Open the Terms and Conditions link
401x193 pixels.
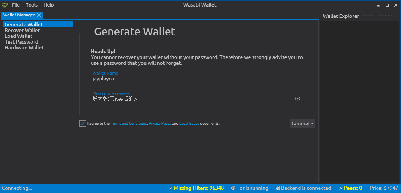(129, 124)
